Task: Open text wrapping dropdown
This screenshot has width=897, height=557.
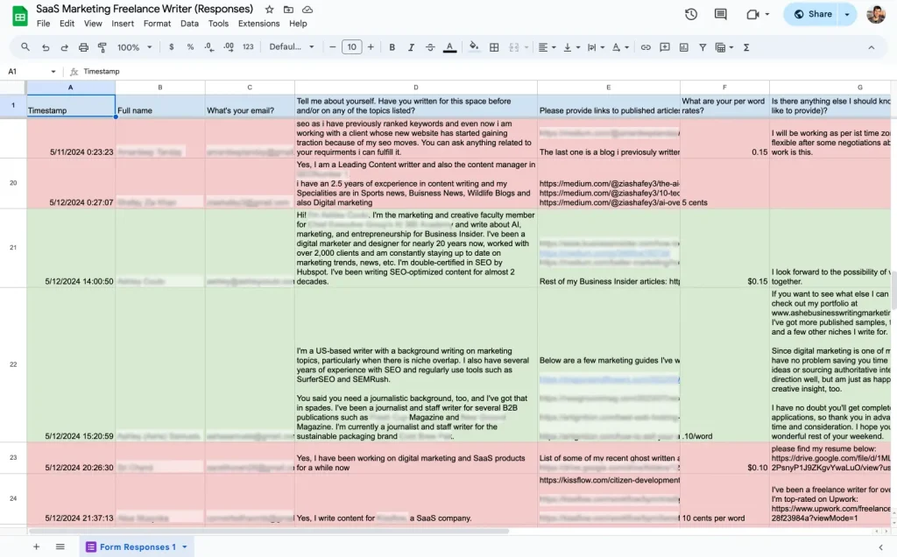Action: (596, 47)
